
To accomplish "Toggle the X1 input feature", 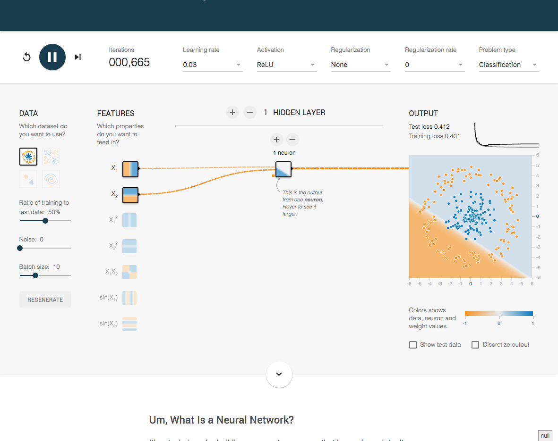I will [130, 169].
